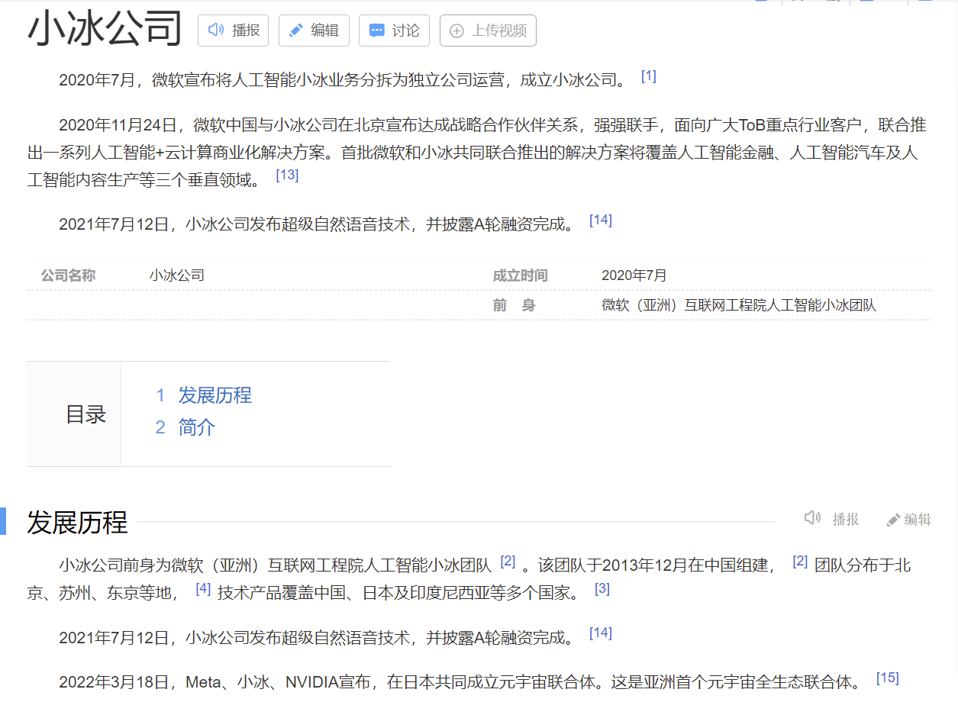The width and height of the screenshot is (958, 715).
Task: Open citation reference [13]
Action: tap(287, 175)
